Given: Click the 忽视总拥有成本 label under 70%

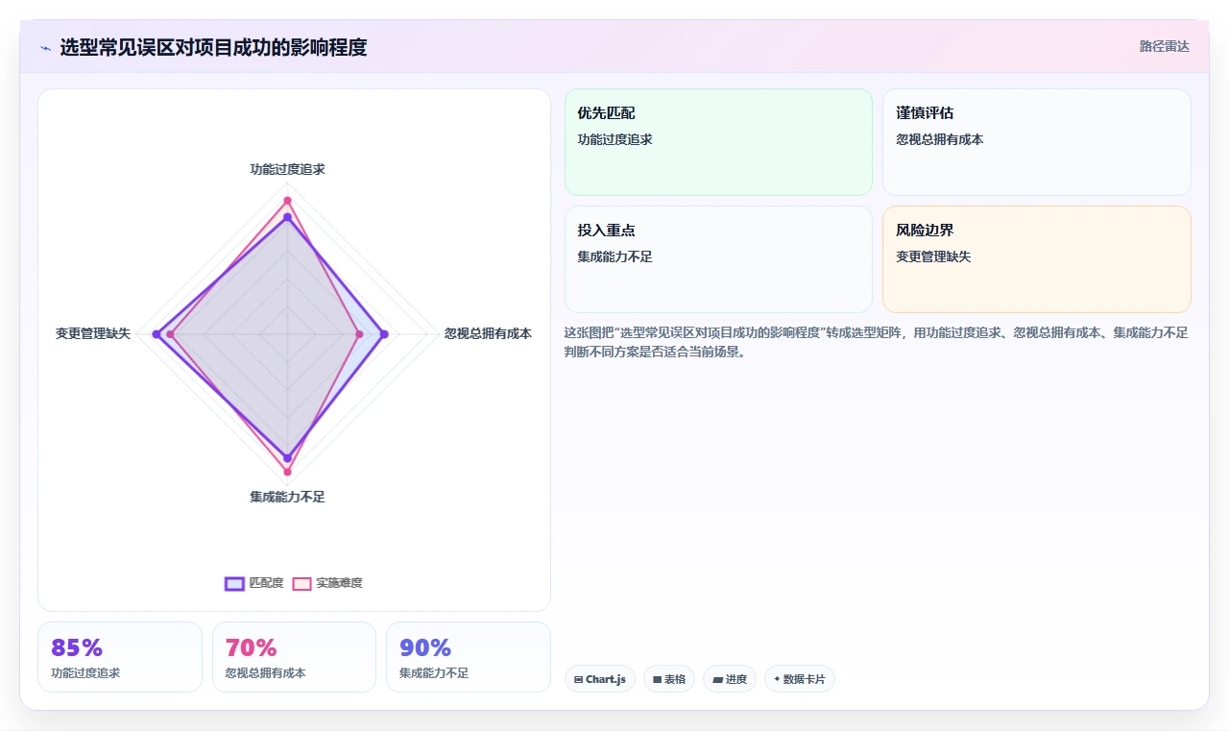Looking at the screenshot, I should [266, 673].
